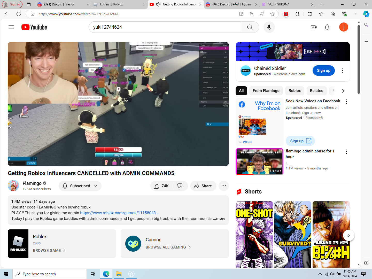The width and height of the screenshot is (372, 279).
Task: Click browser Sign in profile button
Action: [x=12, y=4]
